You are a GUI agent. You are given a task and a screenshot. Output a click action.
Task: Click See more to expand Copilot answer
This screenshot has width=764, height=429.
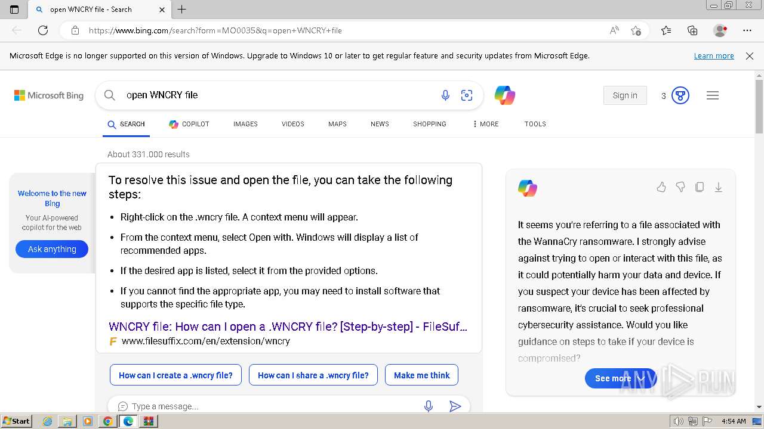[x=620, y=378]
